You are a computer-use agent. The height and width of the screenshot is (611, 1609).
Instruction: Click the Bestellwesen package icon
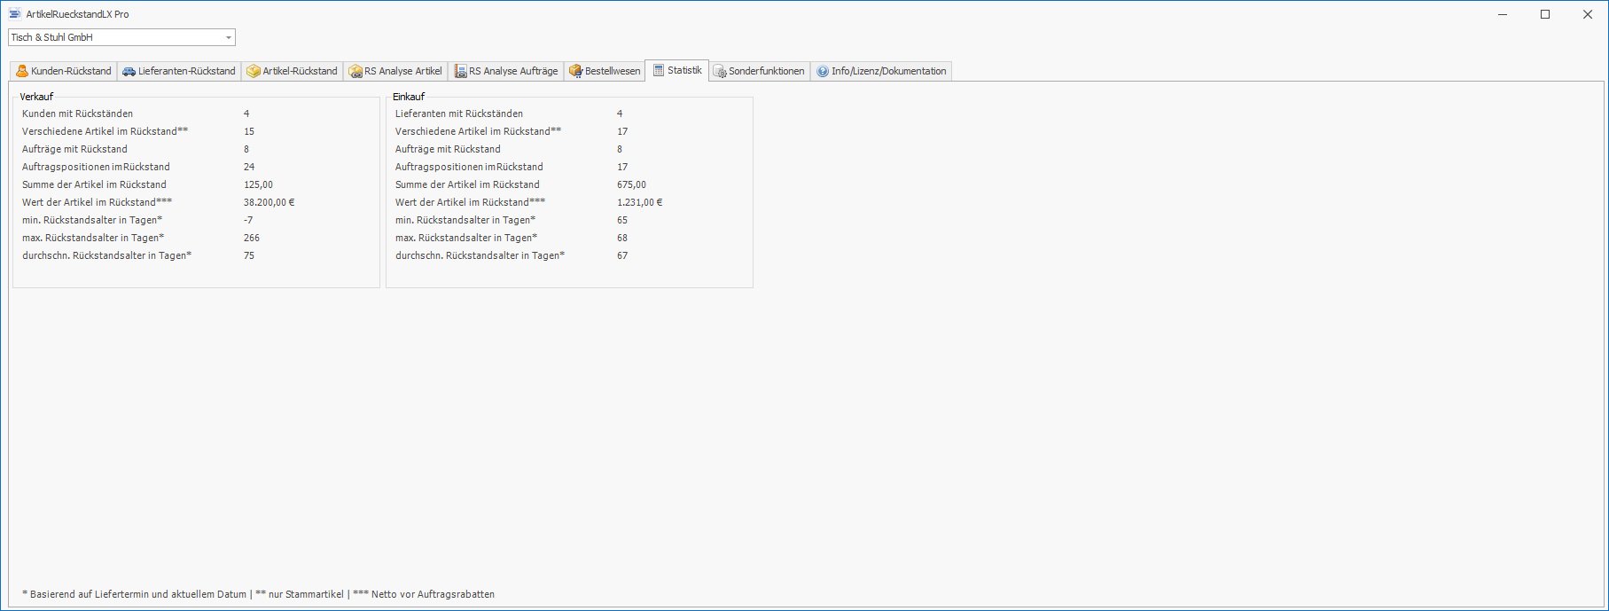(x=575, y=71)
